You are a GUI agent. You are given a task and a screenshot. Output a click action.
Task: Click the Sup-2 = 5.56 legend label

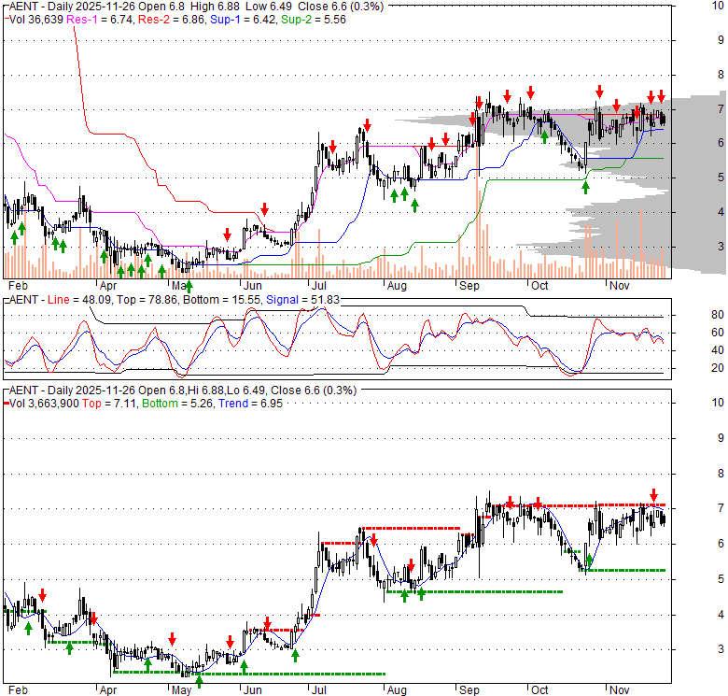coord(314,20)
